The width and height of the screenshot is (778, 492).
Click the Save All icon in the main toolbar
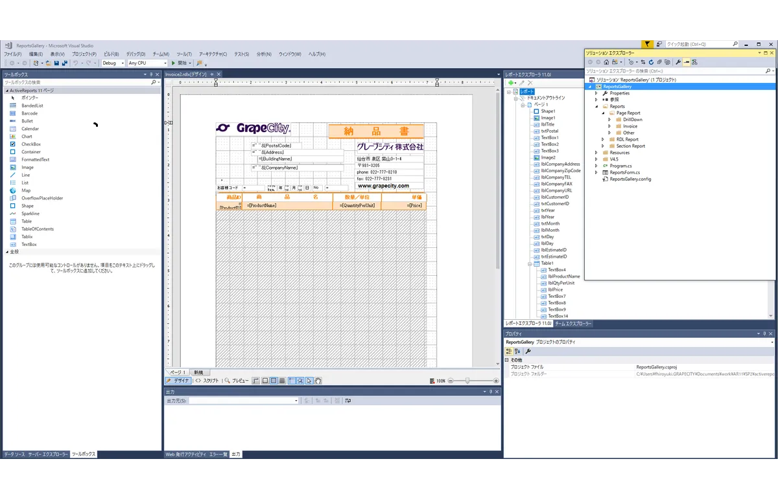(64, 63)
